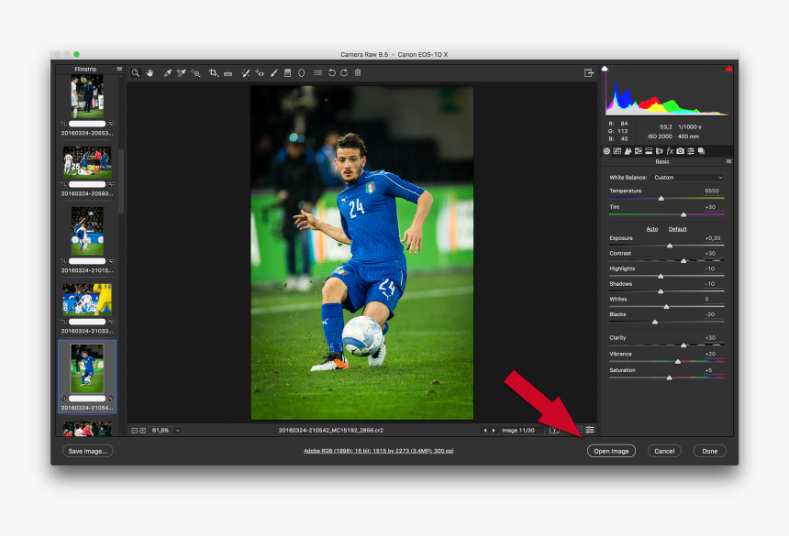Image resolution: width=789 pixels, height=536 pixels.
Task: Open the Split Toning panel tab
Action: pyautogui.click(x=649, y=151)
